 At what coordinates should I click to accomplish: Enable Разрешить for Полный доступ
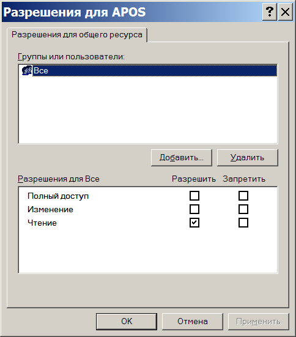pyautogui.click(x=194, y=196)
